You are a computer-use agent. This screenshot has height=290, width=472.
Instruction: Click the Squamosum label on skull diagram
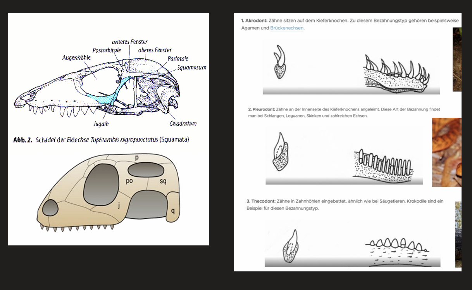click(192, 67)
